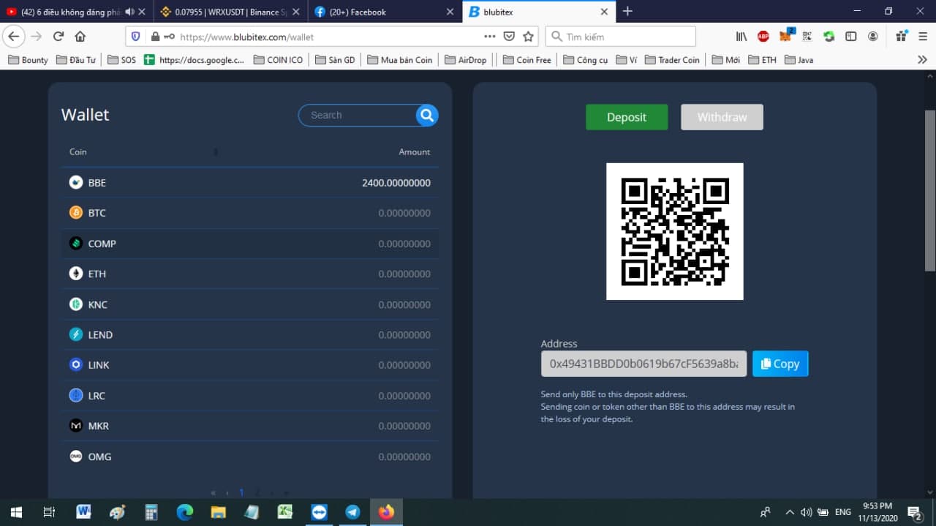
Task: Select the OMG coin icon
Action: pos(76,457)
